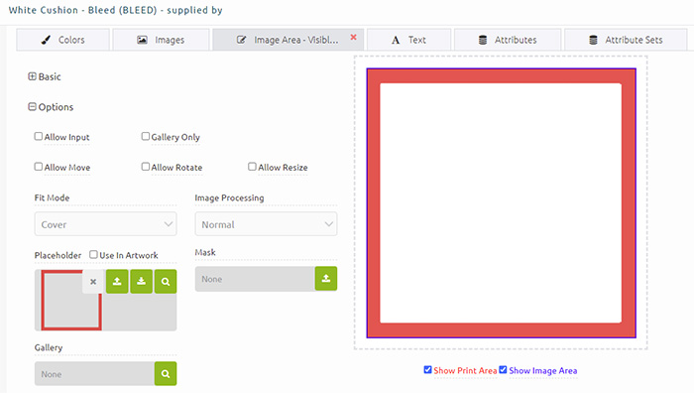The width and height of the screenshot is (694, 393).
Task: Click the Mask field showing None
Action: [255, 279]
